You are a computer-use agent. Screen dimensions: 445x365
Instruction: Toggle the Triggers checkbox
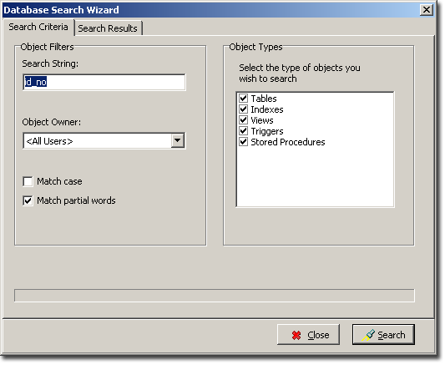243,131
